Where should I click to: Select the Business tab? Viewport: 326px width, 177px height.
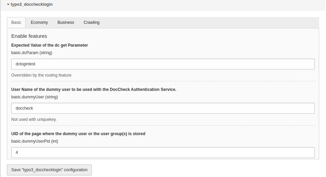click(x=66, y=22)
